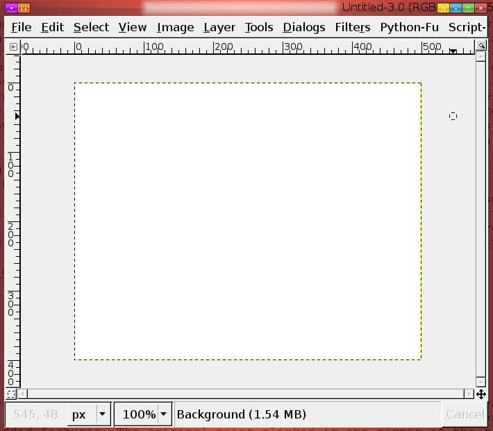Click the orange icon in the title bar
This screenshot has height=431, width=493.
(x=24, y=8)
